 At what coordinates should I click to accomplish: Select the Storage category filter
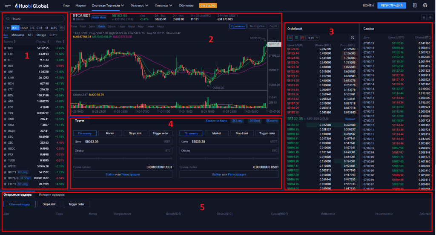[41, 35]
